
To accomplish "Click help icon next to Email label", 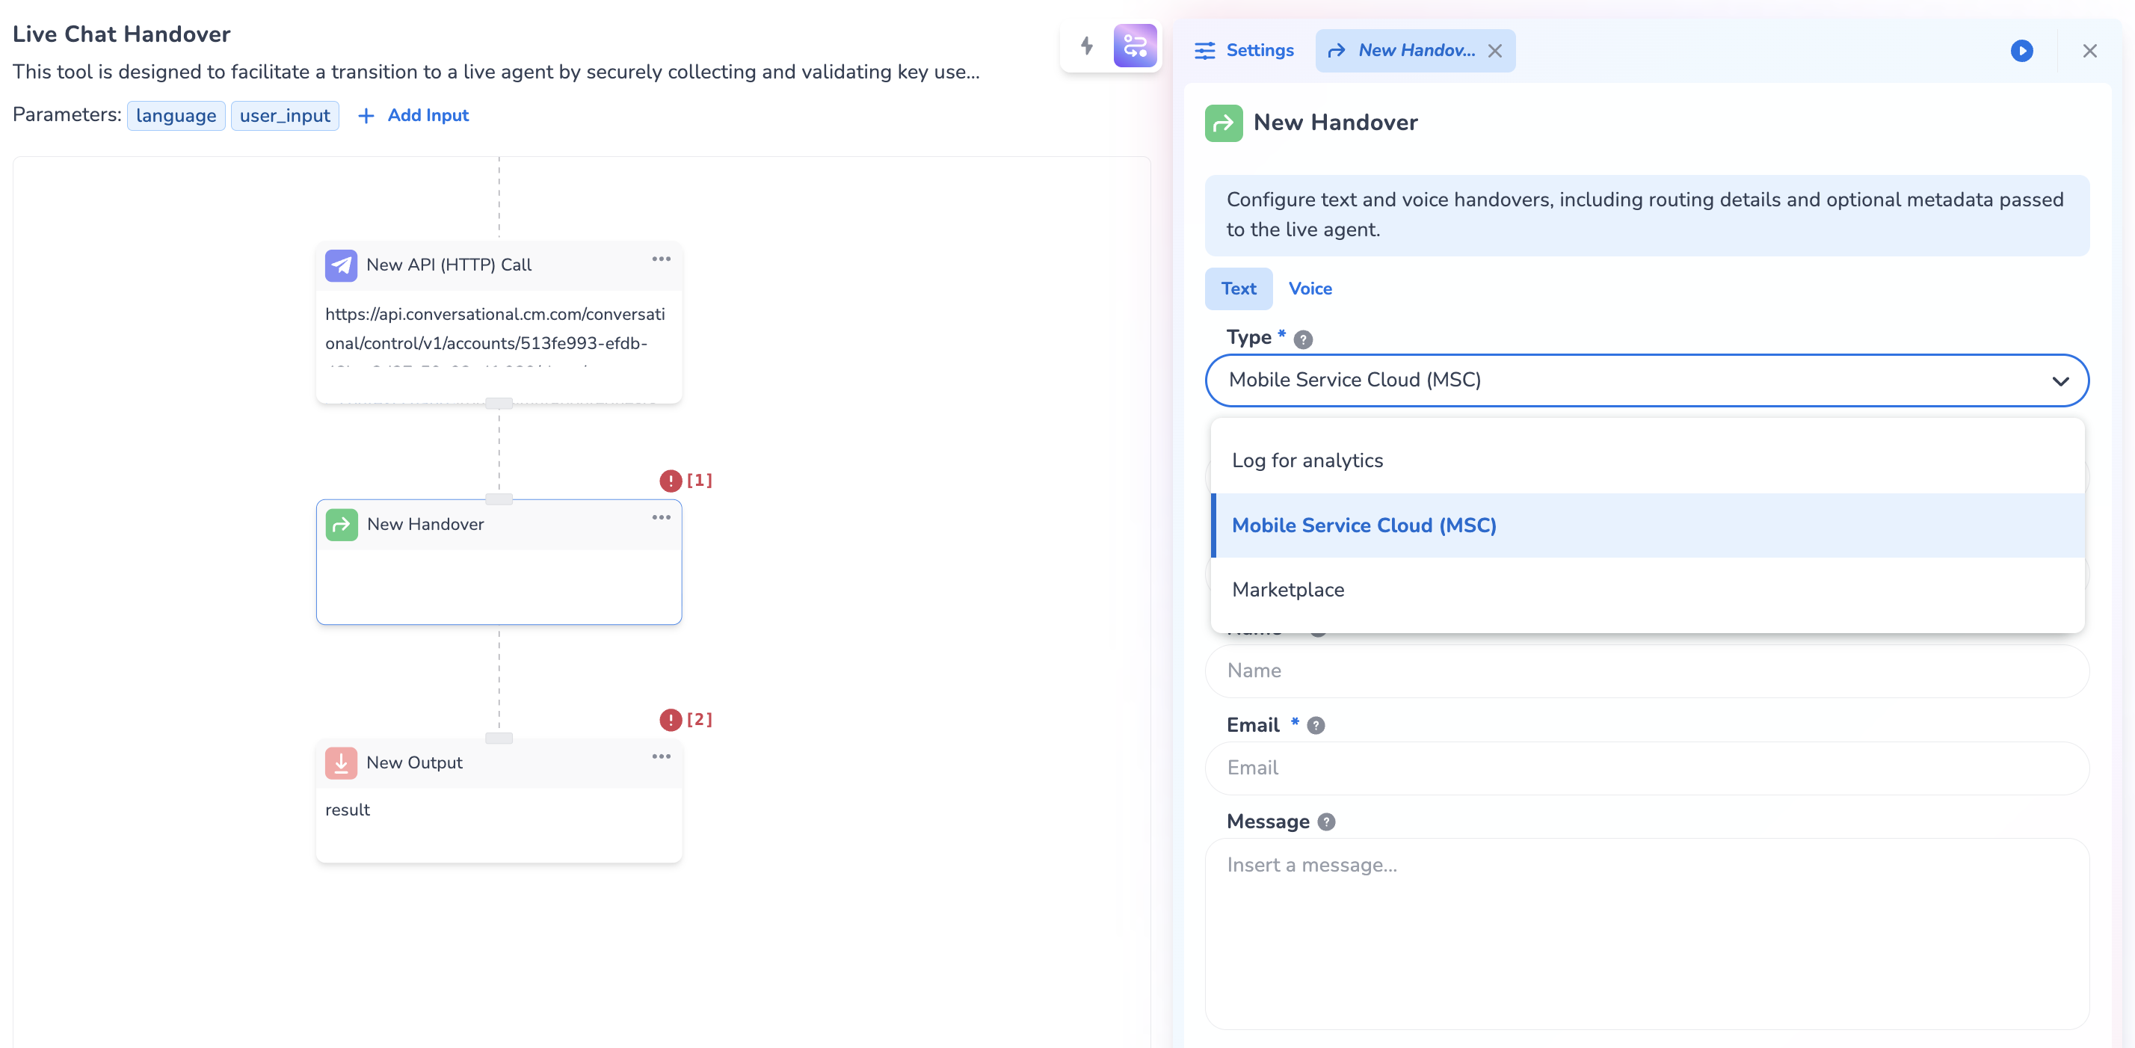I will pos(1316,726).
